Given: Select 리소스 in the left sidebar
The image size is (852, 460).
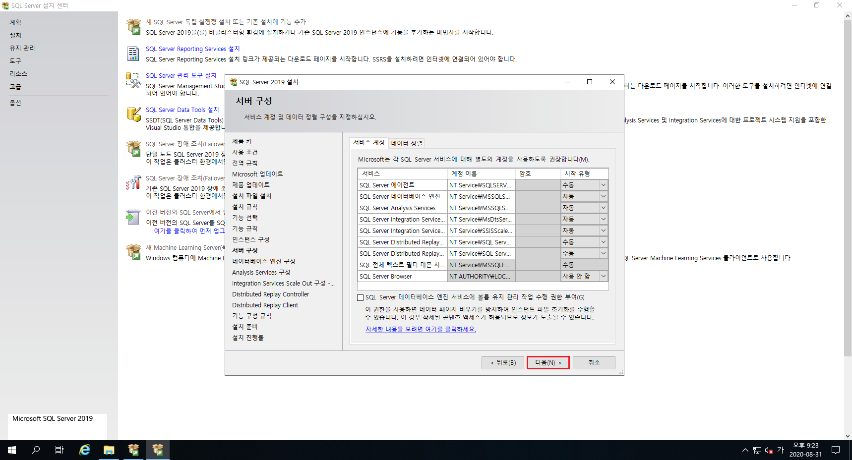Looking at the screenshot, I should coord(18,74).
